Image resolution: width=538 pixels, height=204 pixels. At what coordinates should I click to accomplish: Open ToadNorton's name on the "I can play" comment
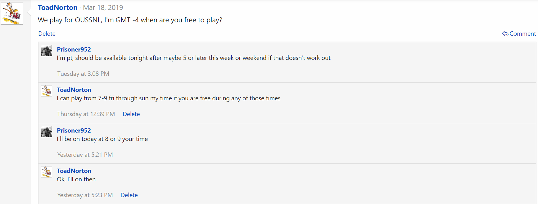click(x=74, y=90)
